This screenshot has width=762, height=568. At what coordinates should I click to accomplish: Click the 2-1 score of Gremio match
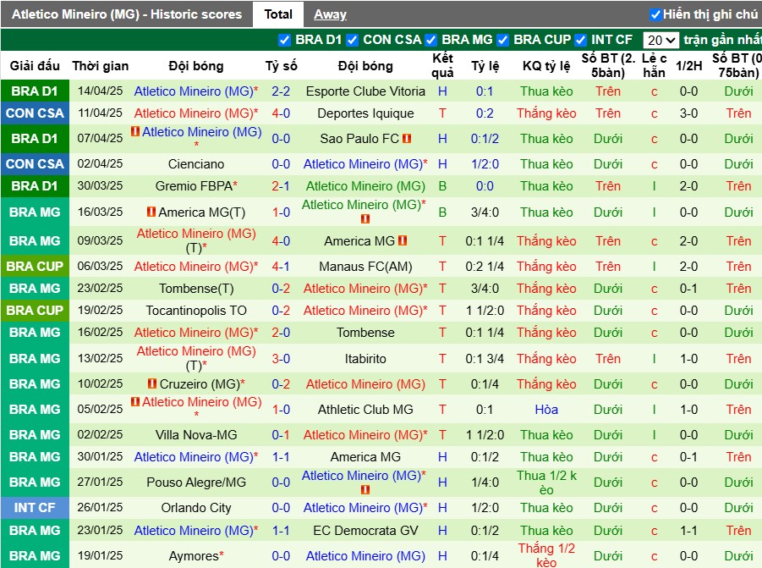pyautogui.click(x=281, y=185)
